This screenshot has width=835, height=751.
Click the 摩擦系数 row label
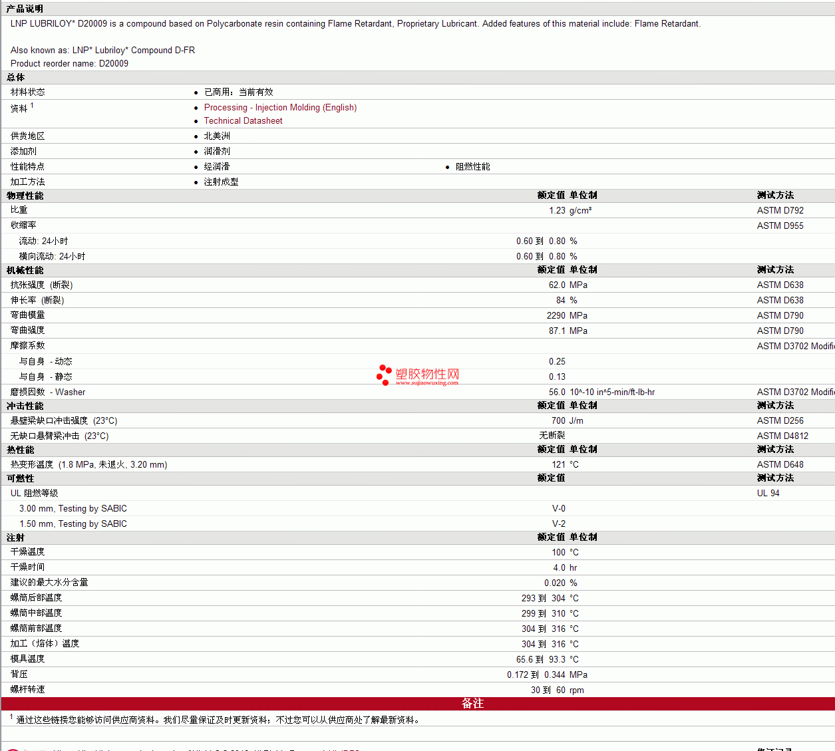(28, 346)
